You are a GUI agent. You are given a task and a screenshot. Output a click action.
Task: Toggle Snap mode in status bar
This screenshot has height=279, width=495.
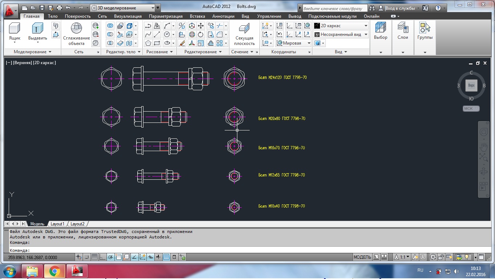(x=87, y=257)
